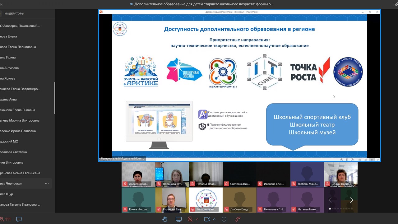Click the МОДЕРАТОРЫ section header
The width and height of the screenshot is (398, 224).
point(14,14)
